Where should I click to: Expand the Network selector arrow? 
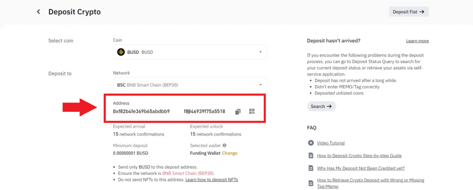click(x=261, y=85)
